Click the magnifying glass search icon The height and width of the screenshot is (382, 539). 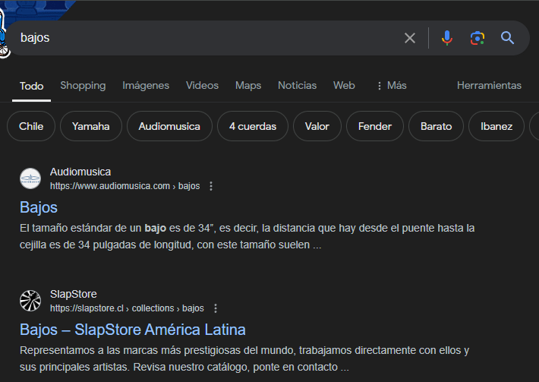[x=507, y=38]
